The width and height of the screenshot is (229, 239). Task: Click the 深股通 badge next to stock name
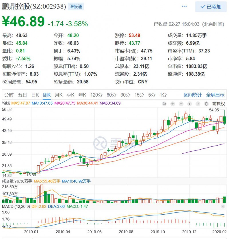click(x=76, y=7)
